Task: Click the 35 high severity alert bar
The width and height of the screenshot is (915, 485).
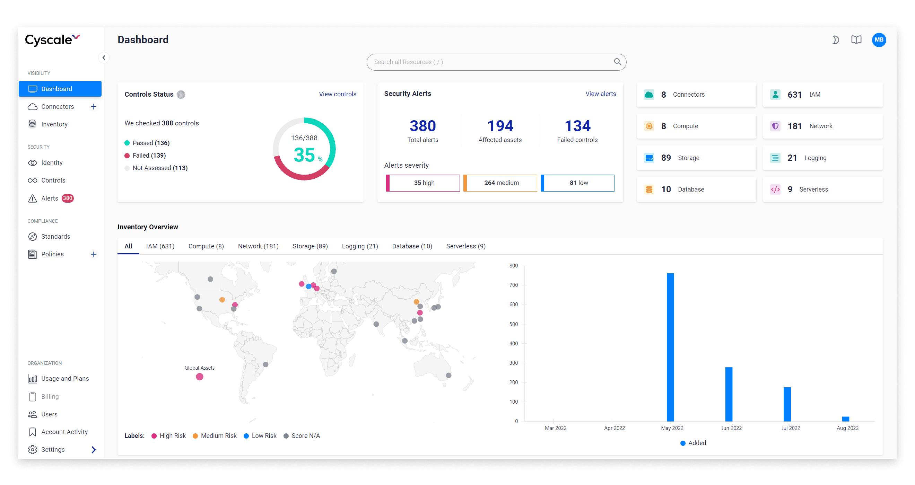Action: [423, 183]
